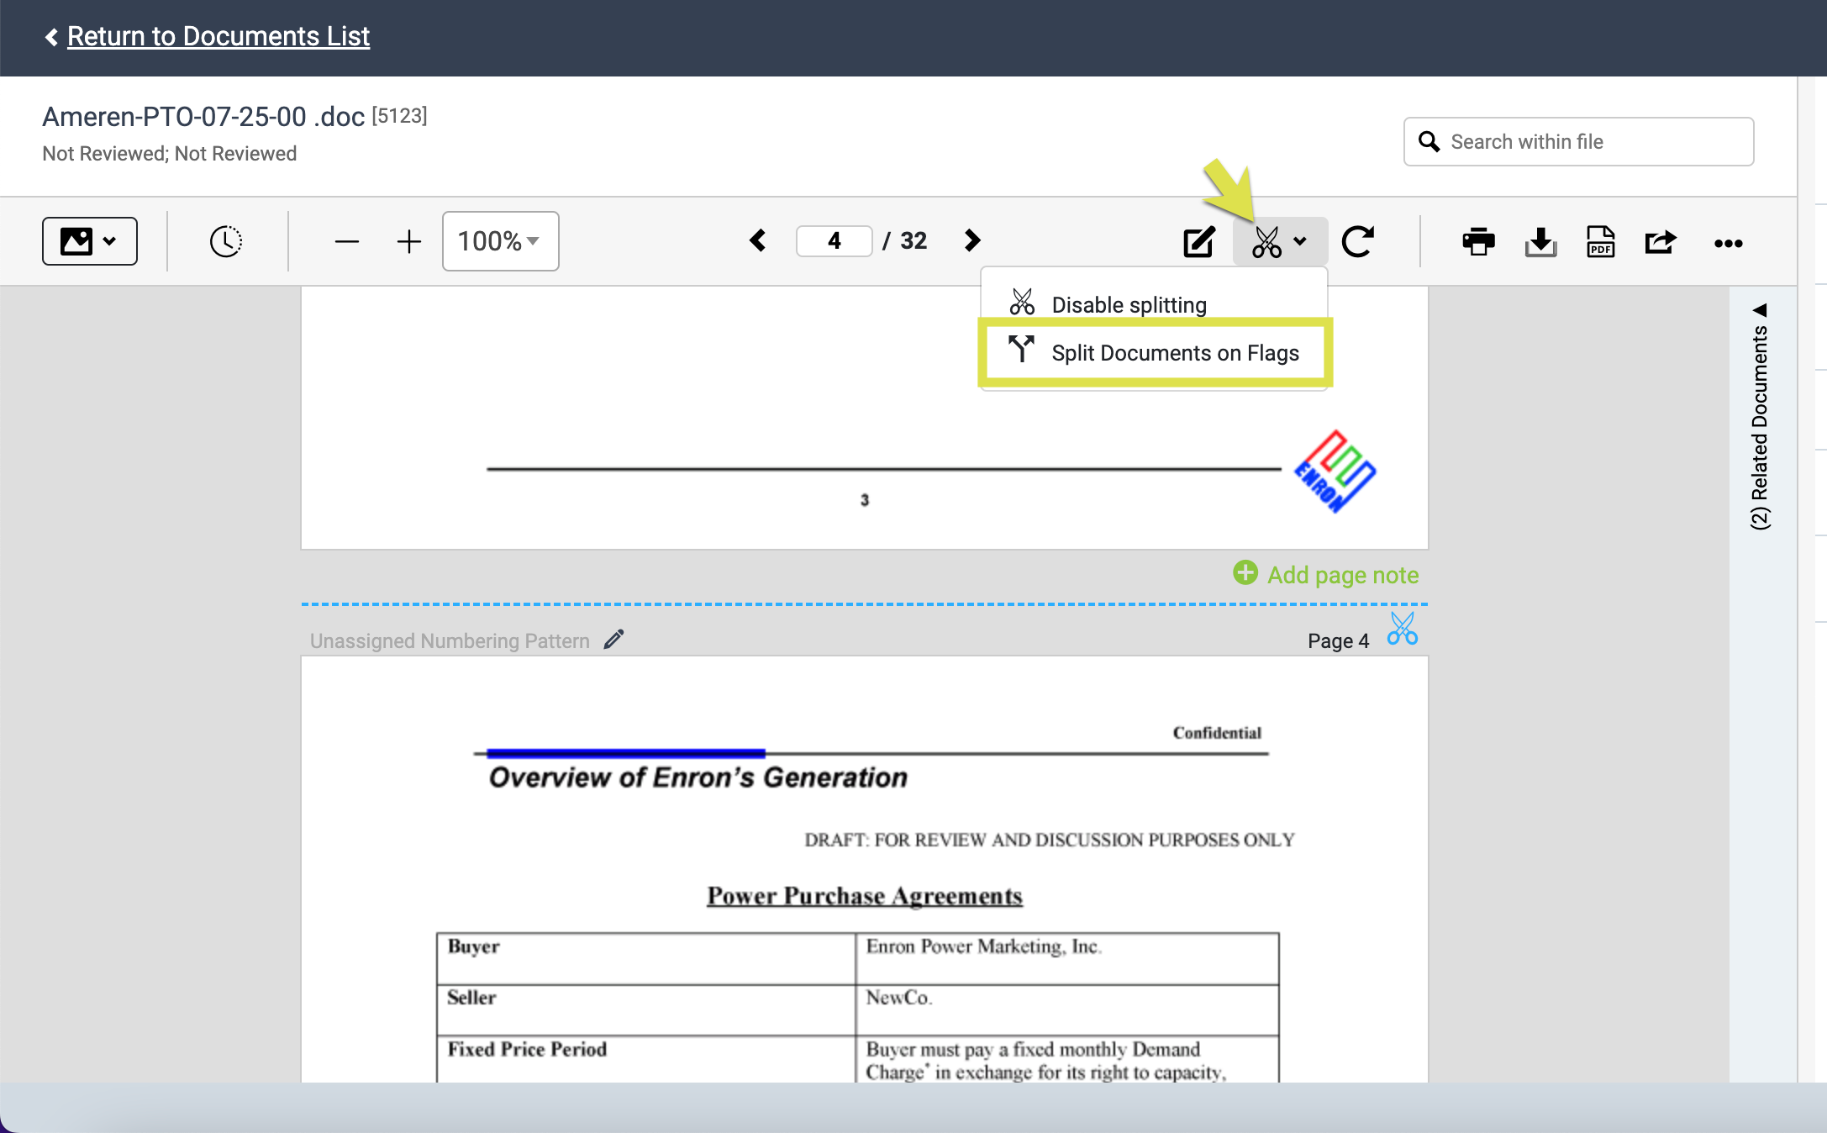The height and width of the screenshot is (1133, 1827).
Task: Select Split Documents on Flags
Action: coord(1156,353)
